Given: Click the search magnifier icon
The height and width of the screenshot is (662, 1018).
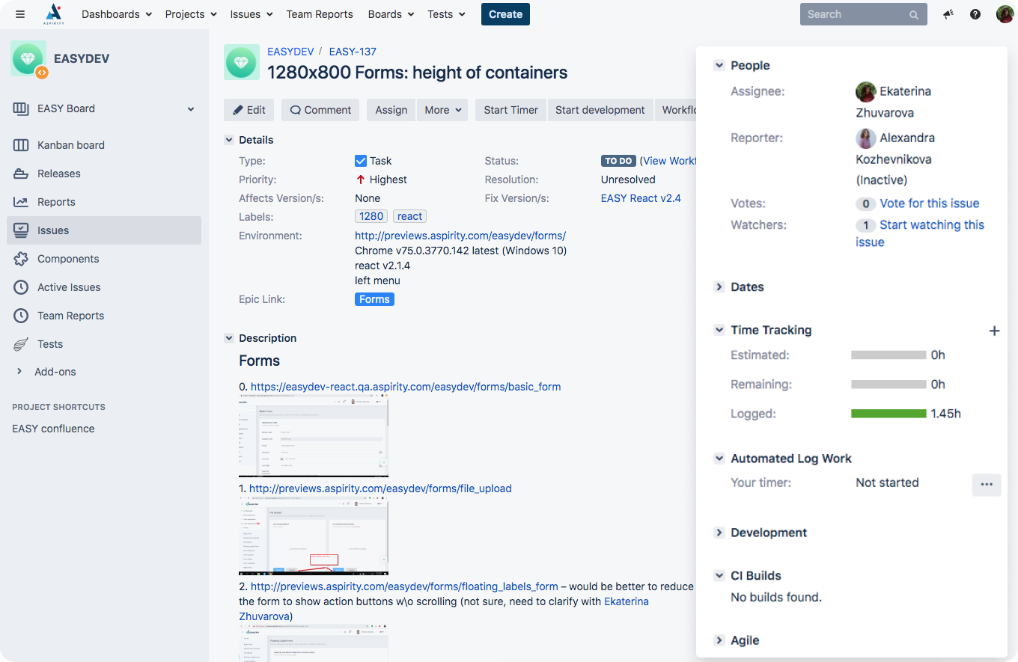Looking at the screenshot, I should 914,14.
